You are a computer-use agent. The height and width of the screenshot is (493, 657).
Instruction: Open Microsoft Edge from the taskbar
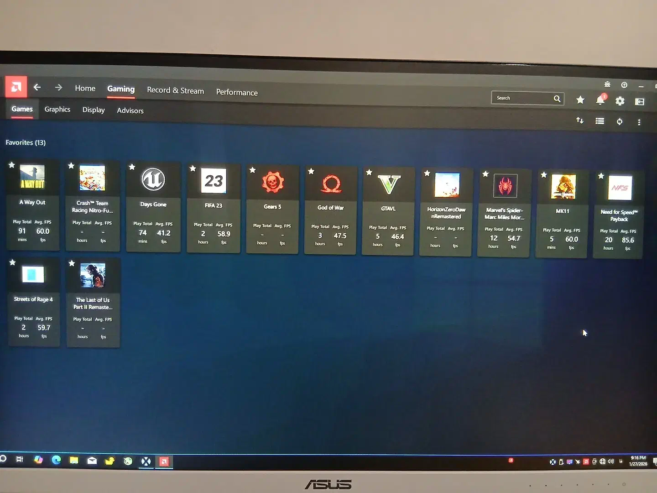(56, 460)
